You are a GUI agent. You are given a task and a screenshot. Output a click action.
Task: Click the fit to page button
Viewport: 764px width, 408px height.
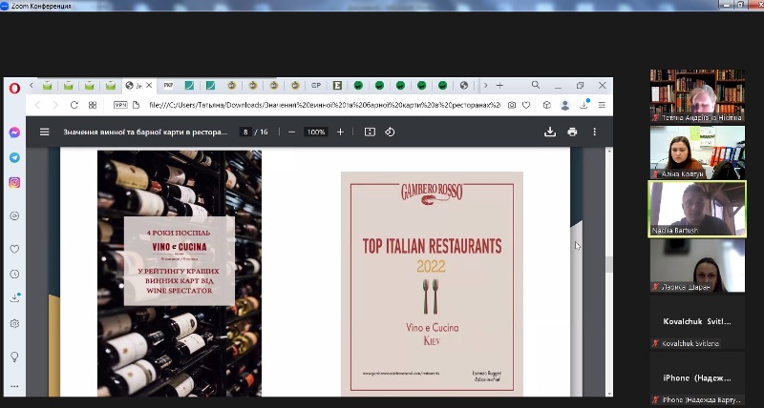point(370,132)
